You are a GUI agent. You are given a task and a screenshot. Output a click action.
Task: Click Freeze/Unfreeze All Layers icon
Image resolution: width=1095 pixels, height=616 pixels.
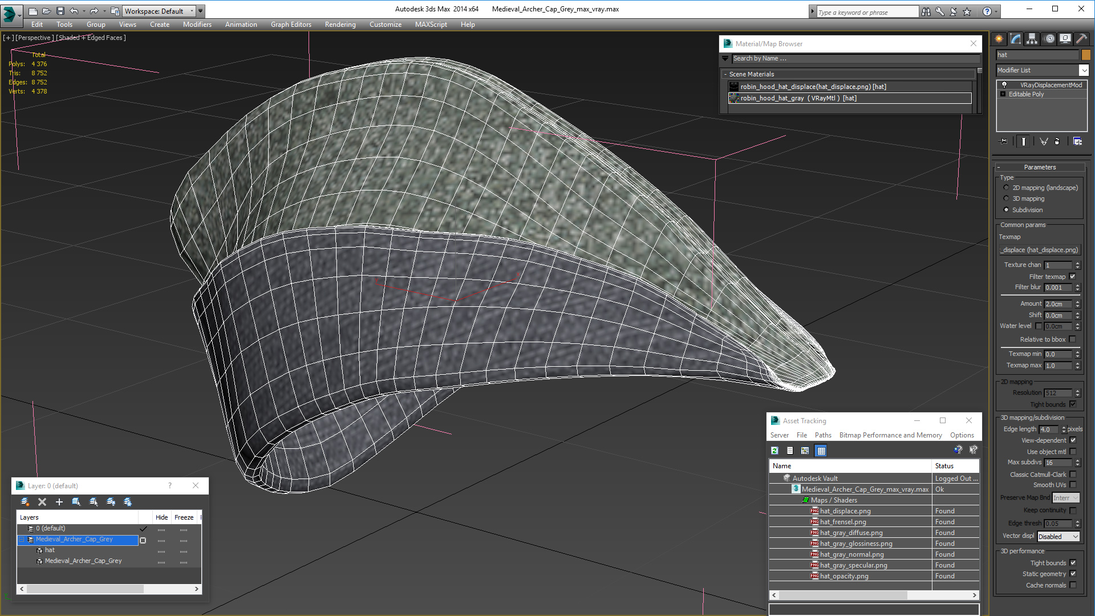pos(128,502)
